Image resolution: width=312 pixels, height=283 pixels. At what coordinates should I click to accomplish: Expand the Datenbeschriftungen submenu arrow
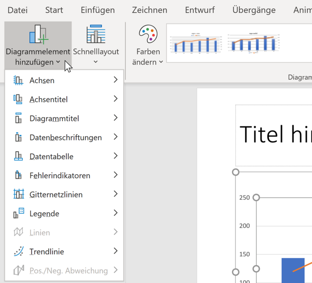tap(116, 137)
